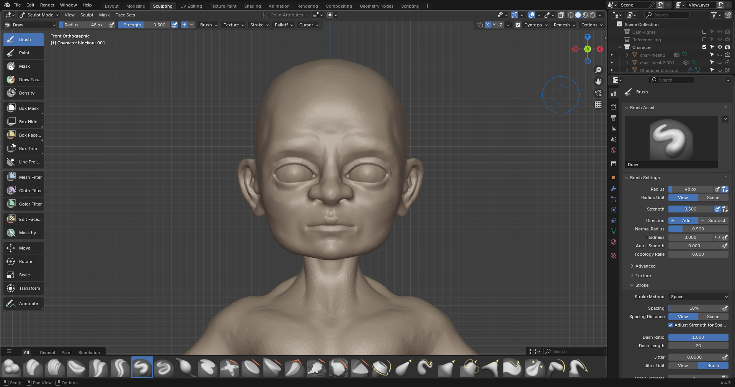Adjust the Normal Radius slider
Viewport: 735px width, 387px height.
698,229
